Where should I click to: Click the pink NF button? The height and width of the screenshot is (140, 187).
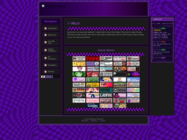click(106, 85)
